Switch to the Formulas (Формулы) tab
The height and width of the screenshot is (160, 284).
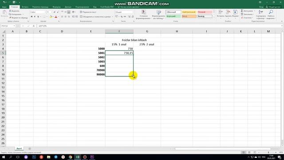(x=56, y=7)
